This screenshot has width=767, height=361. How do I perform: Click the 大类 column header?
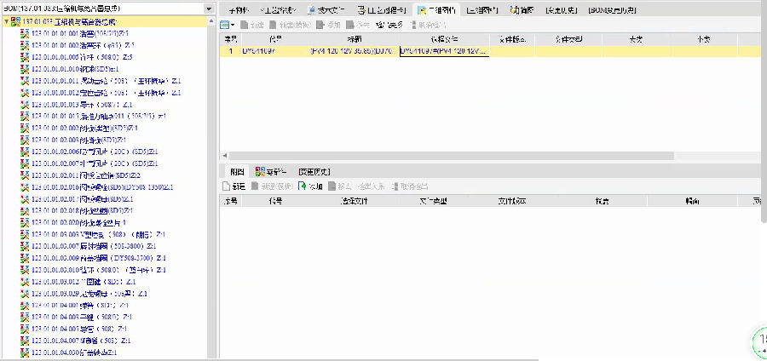[x=637, y=39]
